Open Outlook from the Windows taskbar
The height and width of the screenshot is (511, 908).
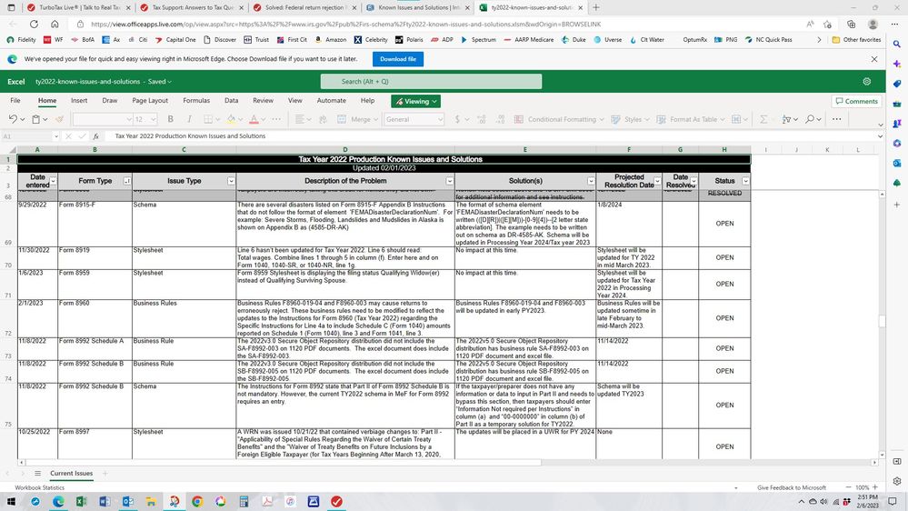coord(127,501)
